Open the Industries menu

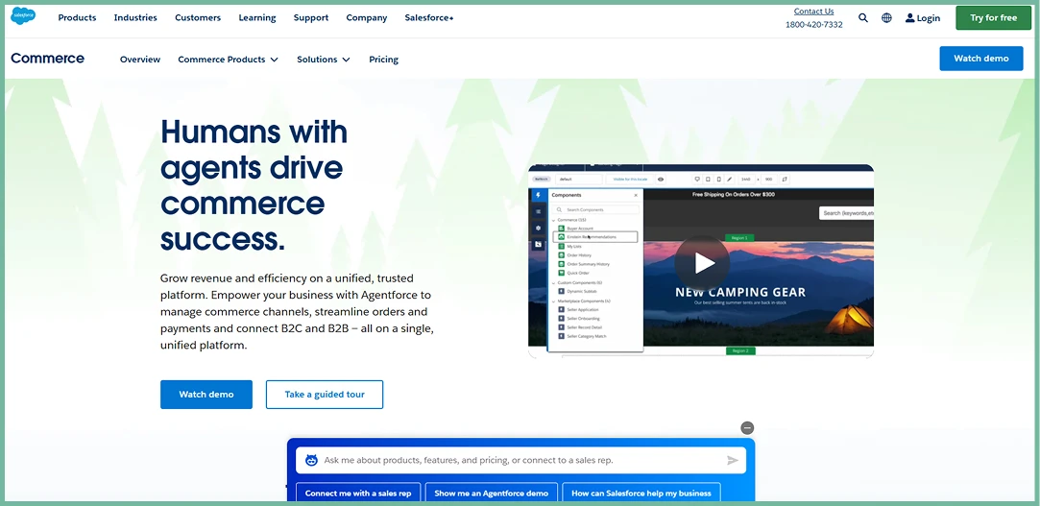pos(135,18)
